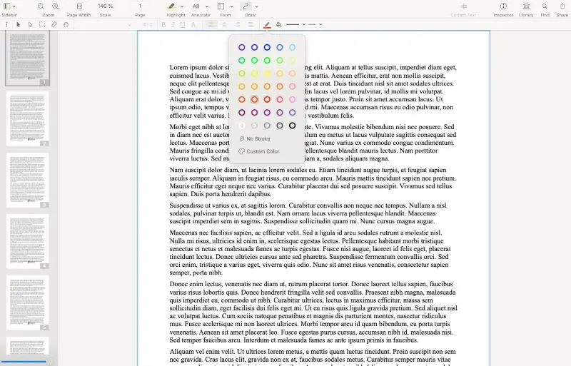Image resolution: width=571 pixels, height=366 pixels.
Task: Open page 2 thumbnail
Action: (27, 119)
